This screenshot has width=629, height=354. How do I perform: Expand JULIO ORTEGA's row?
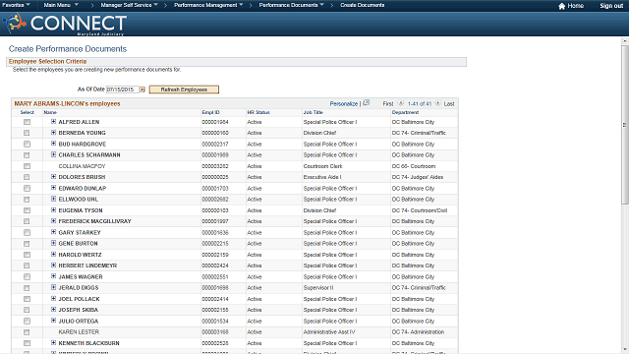pyautogui.click(x=53, y=321)
